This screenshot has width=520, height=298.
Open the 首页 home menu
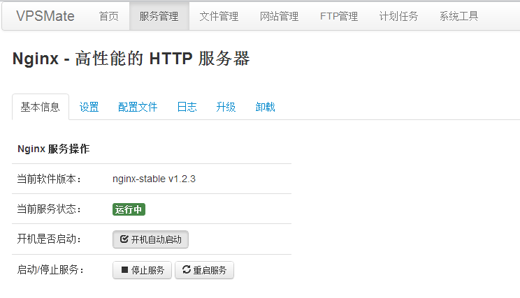pos(108,16)
